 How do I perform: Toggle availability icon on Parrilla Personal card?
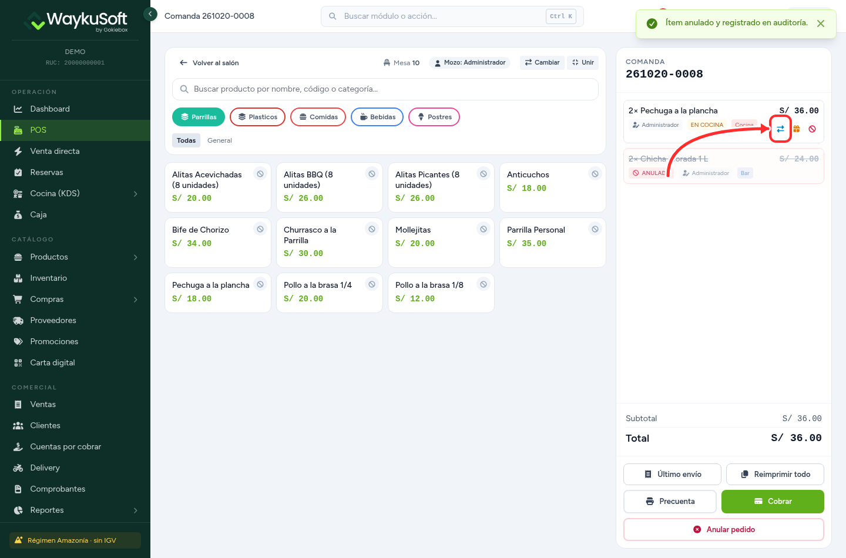[595, 229]
